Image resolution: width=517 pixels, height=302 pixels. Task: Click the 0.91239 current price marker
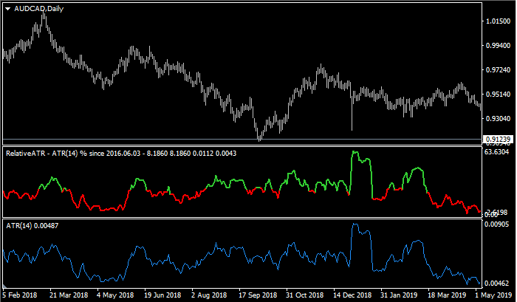coord(499,139)
